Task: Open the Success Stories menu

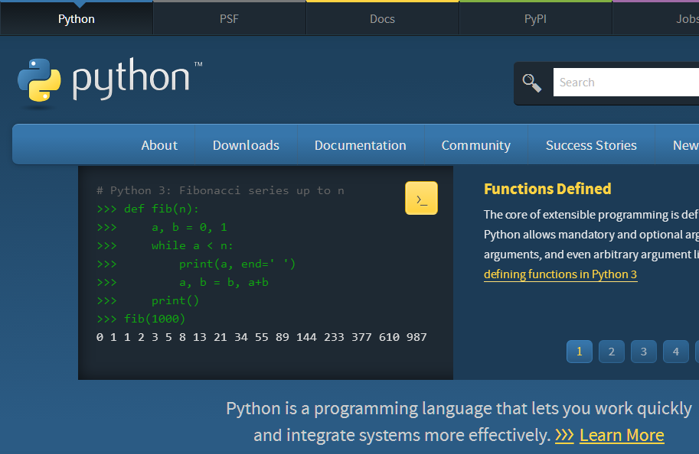Action: point(591,145)
